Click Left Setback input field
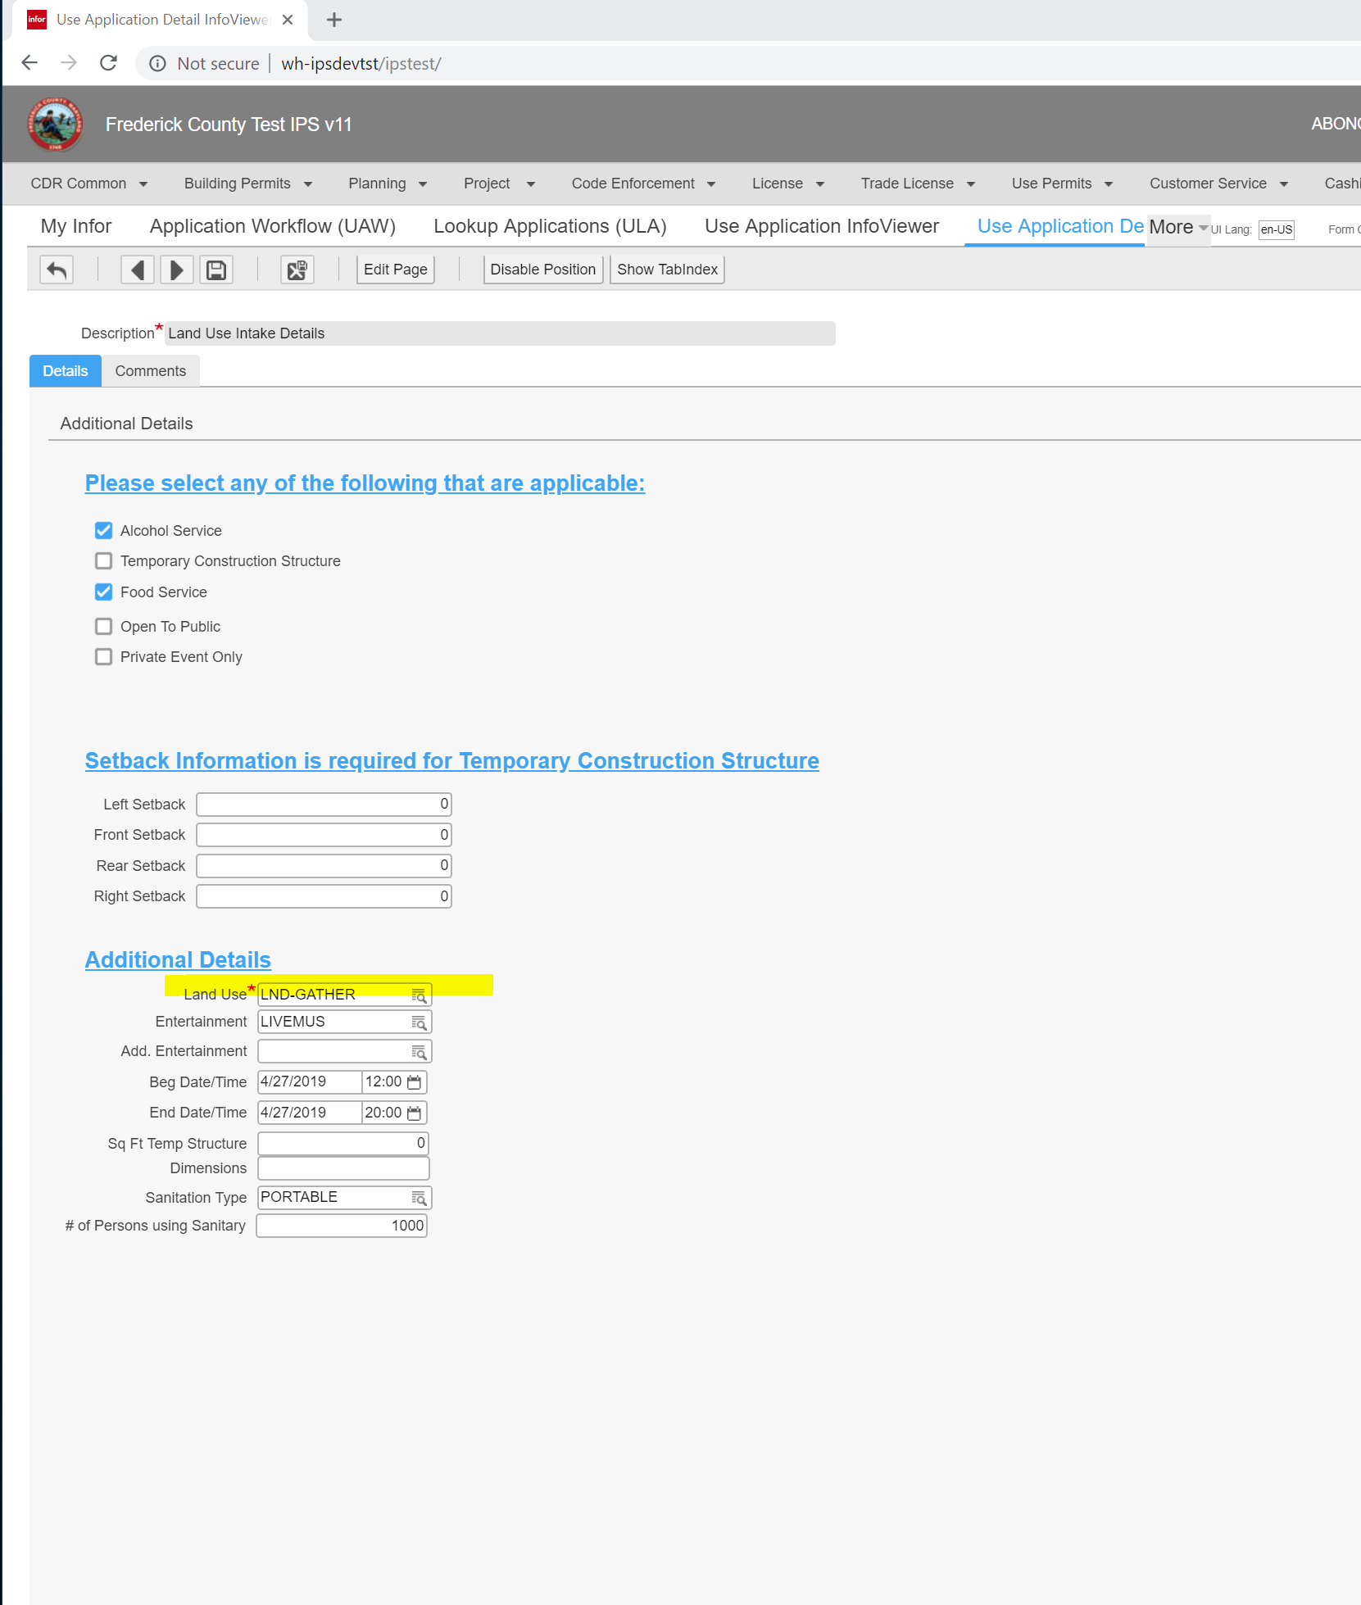 coord(324,805)
